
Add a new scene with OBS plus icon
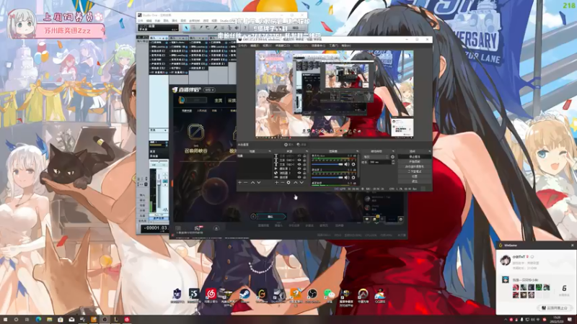tap(239, 183)
